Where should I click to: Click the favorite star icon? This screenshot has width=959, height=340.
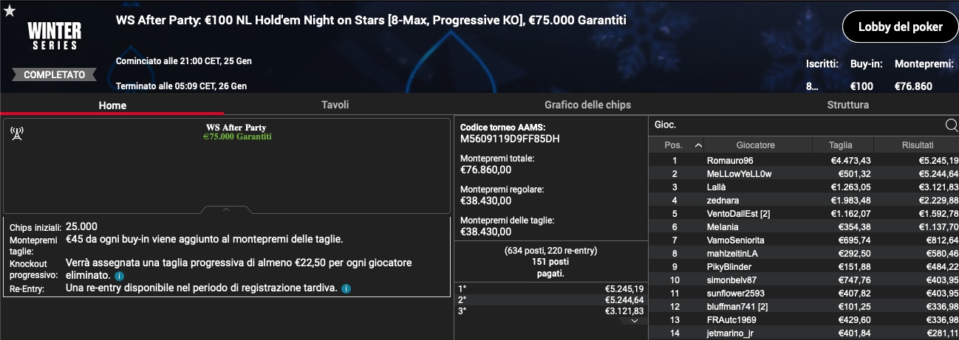coord(9,10)
